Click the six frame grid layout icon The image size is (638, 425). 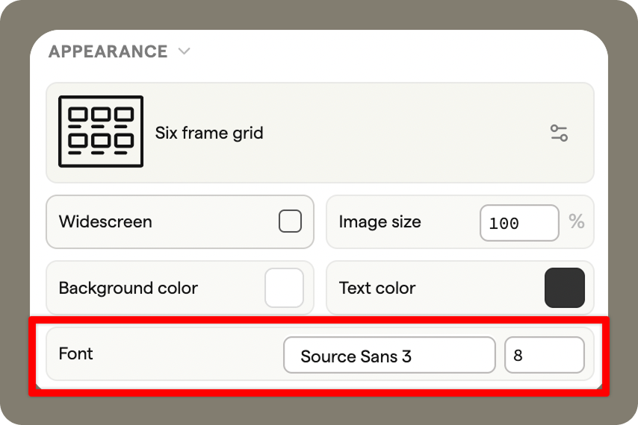point(101,131)
